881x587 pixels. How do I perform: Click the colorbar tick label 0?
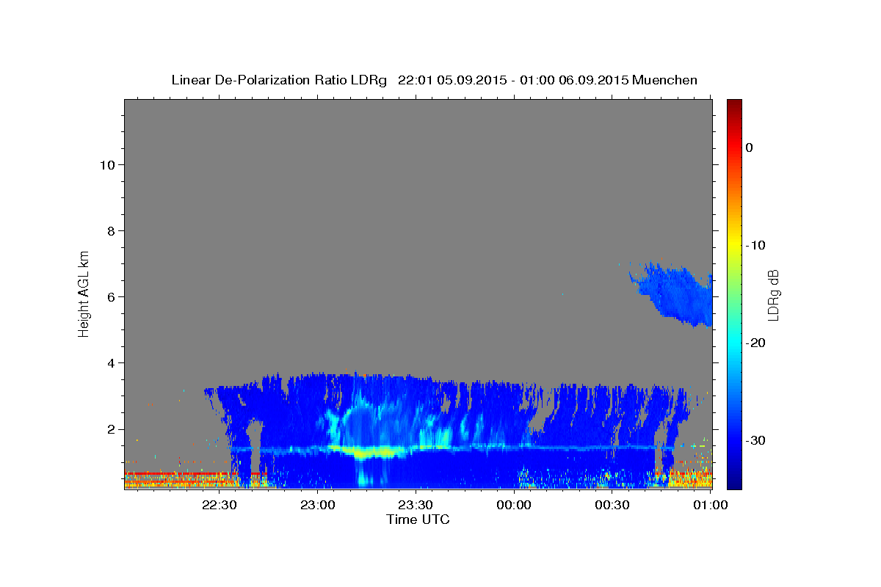tap(750, 147)
